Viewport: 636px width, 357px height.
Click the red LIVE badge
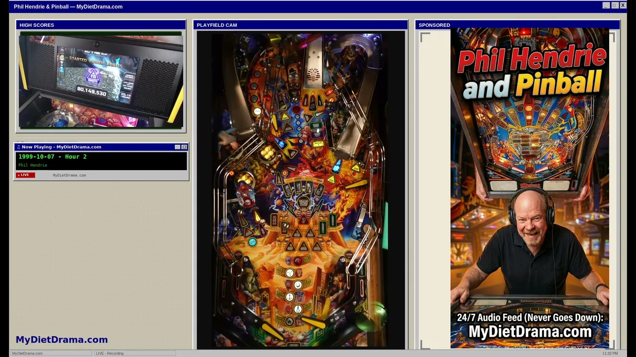coord(26,175)
